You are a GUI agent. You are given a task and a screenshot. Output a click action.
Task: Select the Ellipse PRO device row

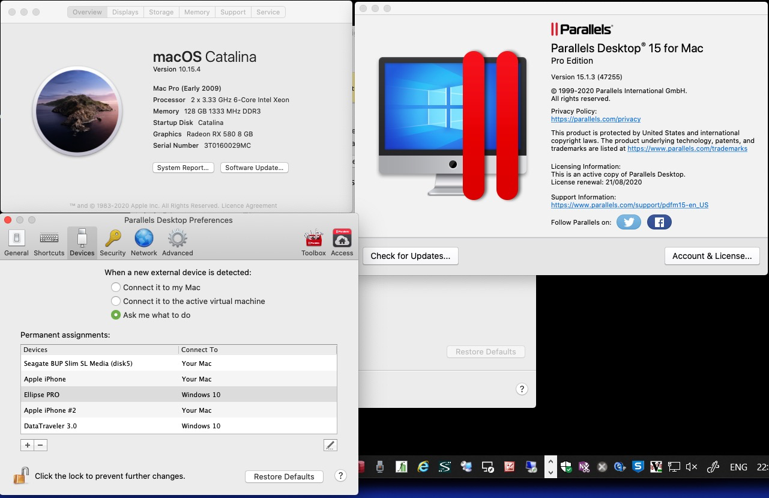[179, 395]
